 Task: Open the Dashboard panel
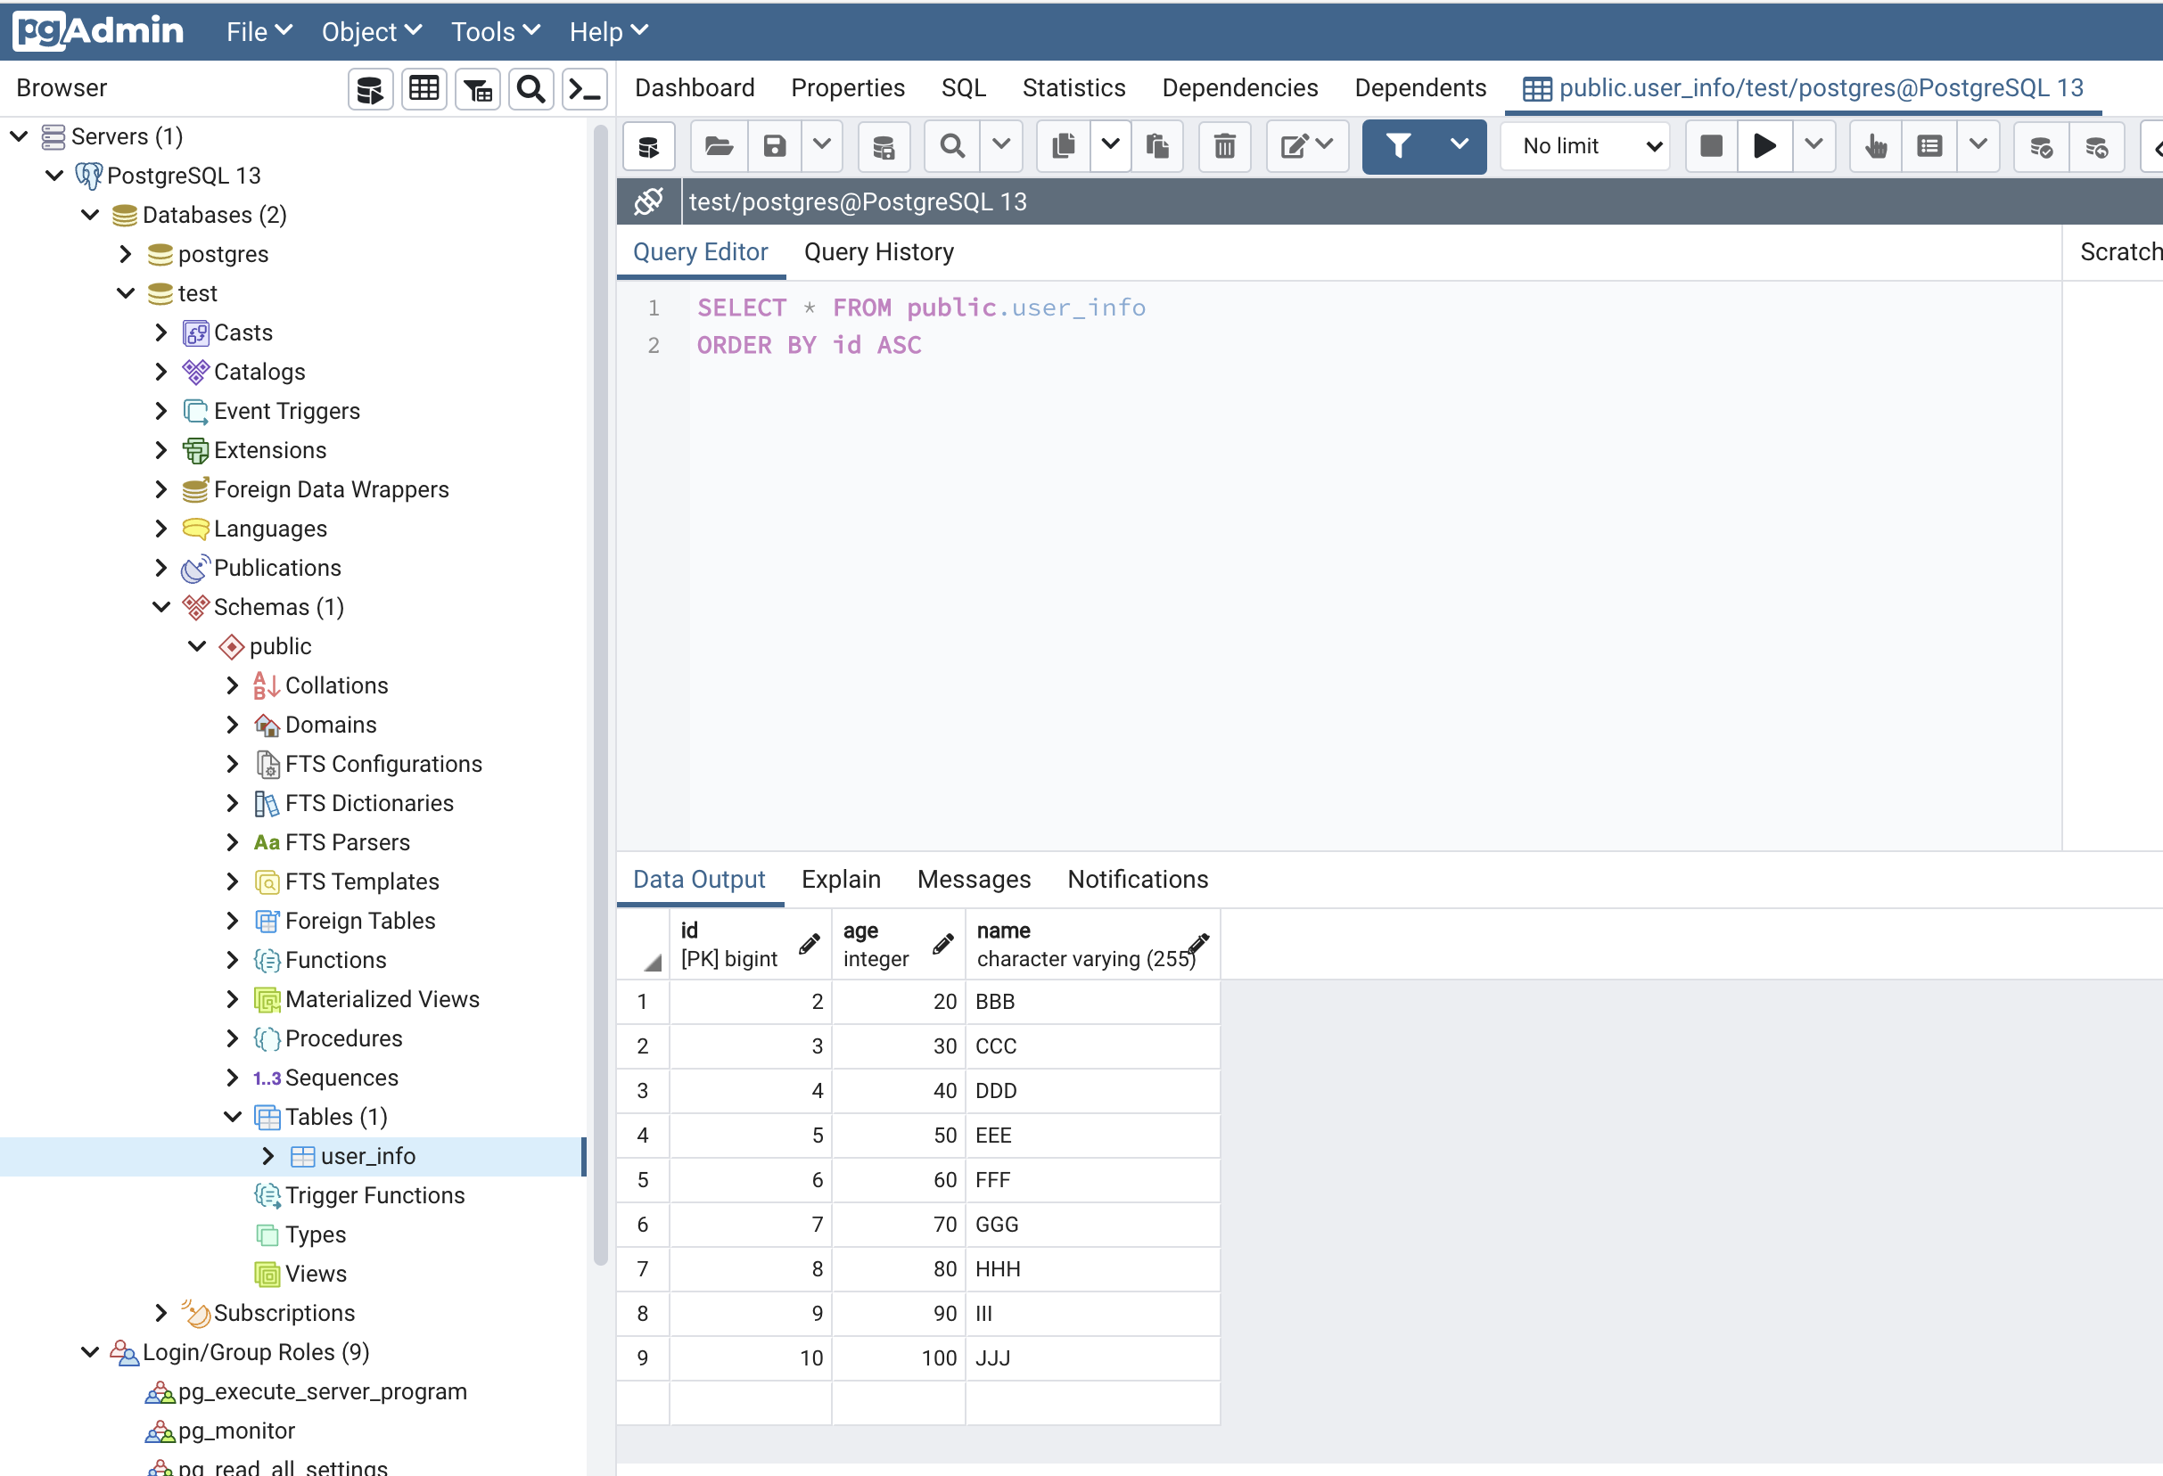(x=695, y=87)
